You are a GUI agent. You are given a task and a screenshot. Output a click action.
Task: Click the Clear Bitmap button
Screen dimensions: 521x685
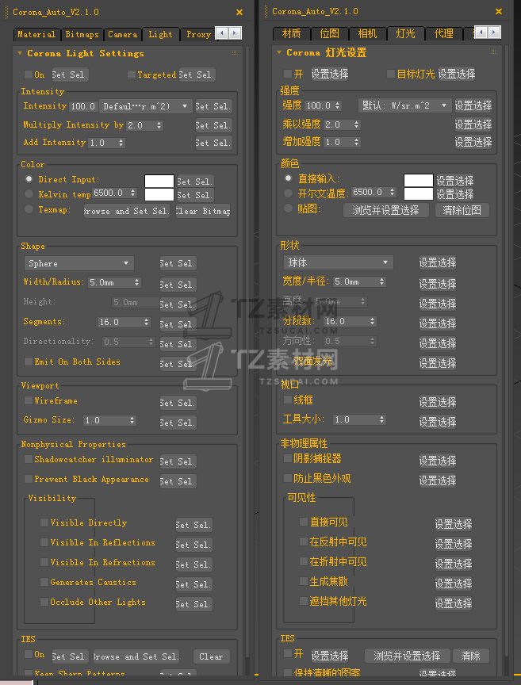coord(203,211)
